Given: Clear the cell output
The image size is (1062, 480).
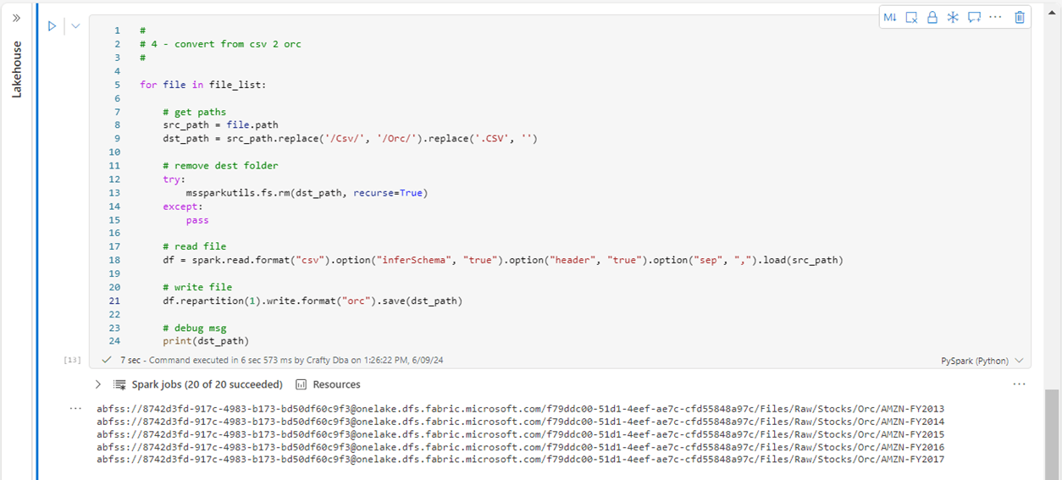Looking at the screenshot, I should tap(911, 17).
